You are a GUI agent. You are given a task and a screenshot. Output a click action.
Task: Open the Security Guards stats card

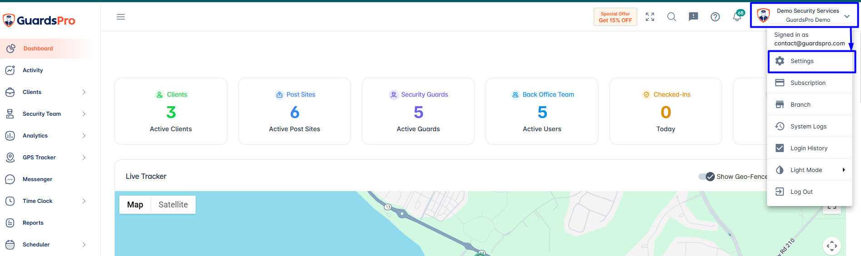click(x=418, y=111)
